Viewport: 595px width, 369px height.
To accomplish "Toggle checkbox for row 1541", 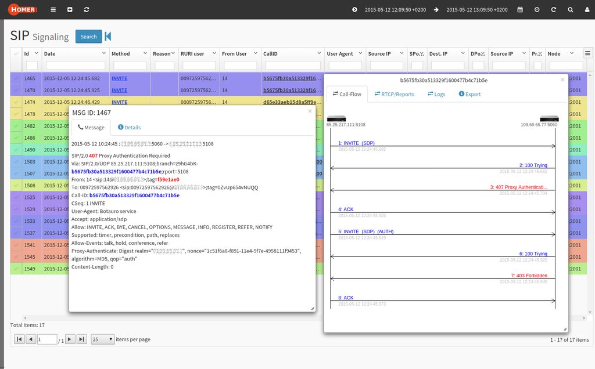I will 16,245.
